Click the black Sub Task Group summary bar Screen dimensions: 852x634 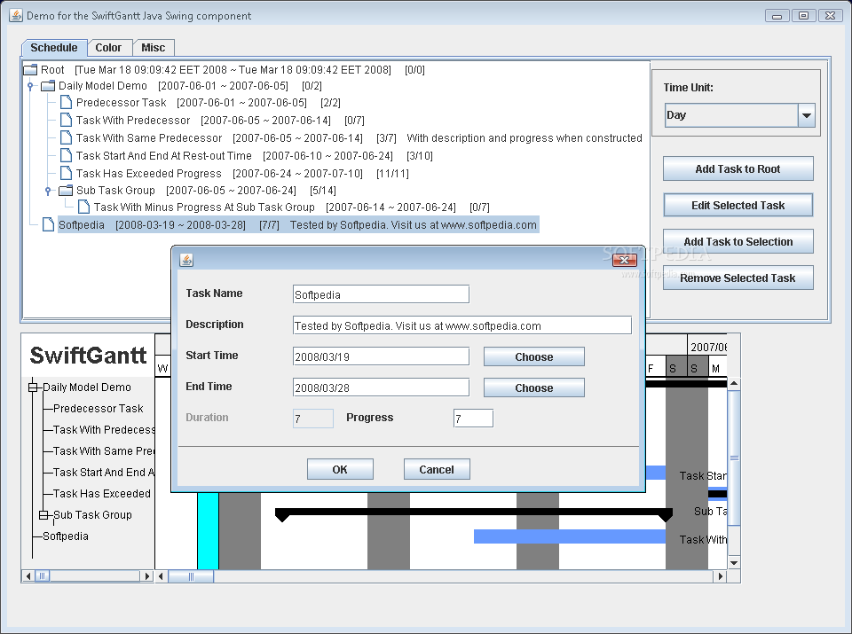[x=474, y=512]
